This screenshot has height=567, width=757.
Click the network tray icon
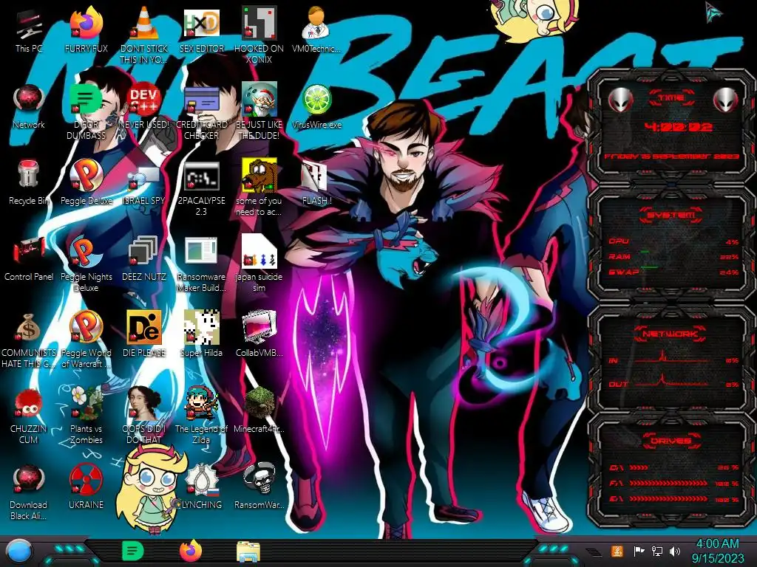657,551
